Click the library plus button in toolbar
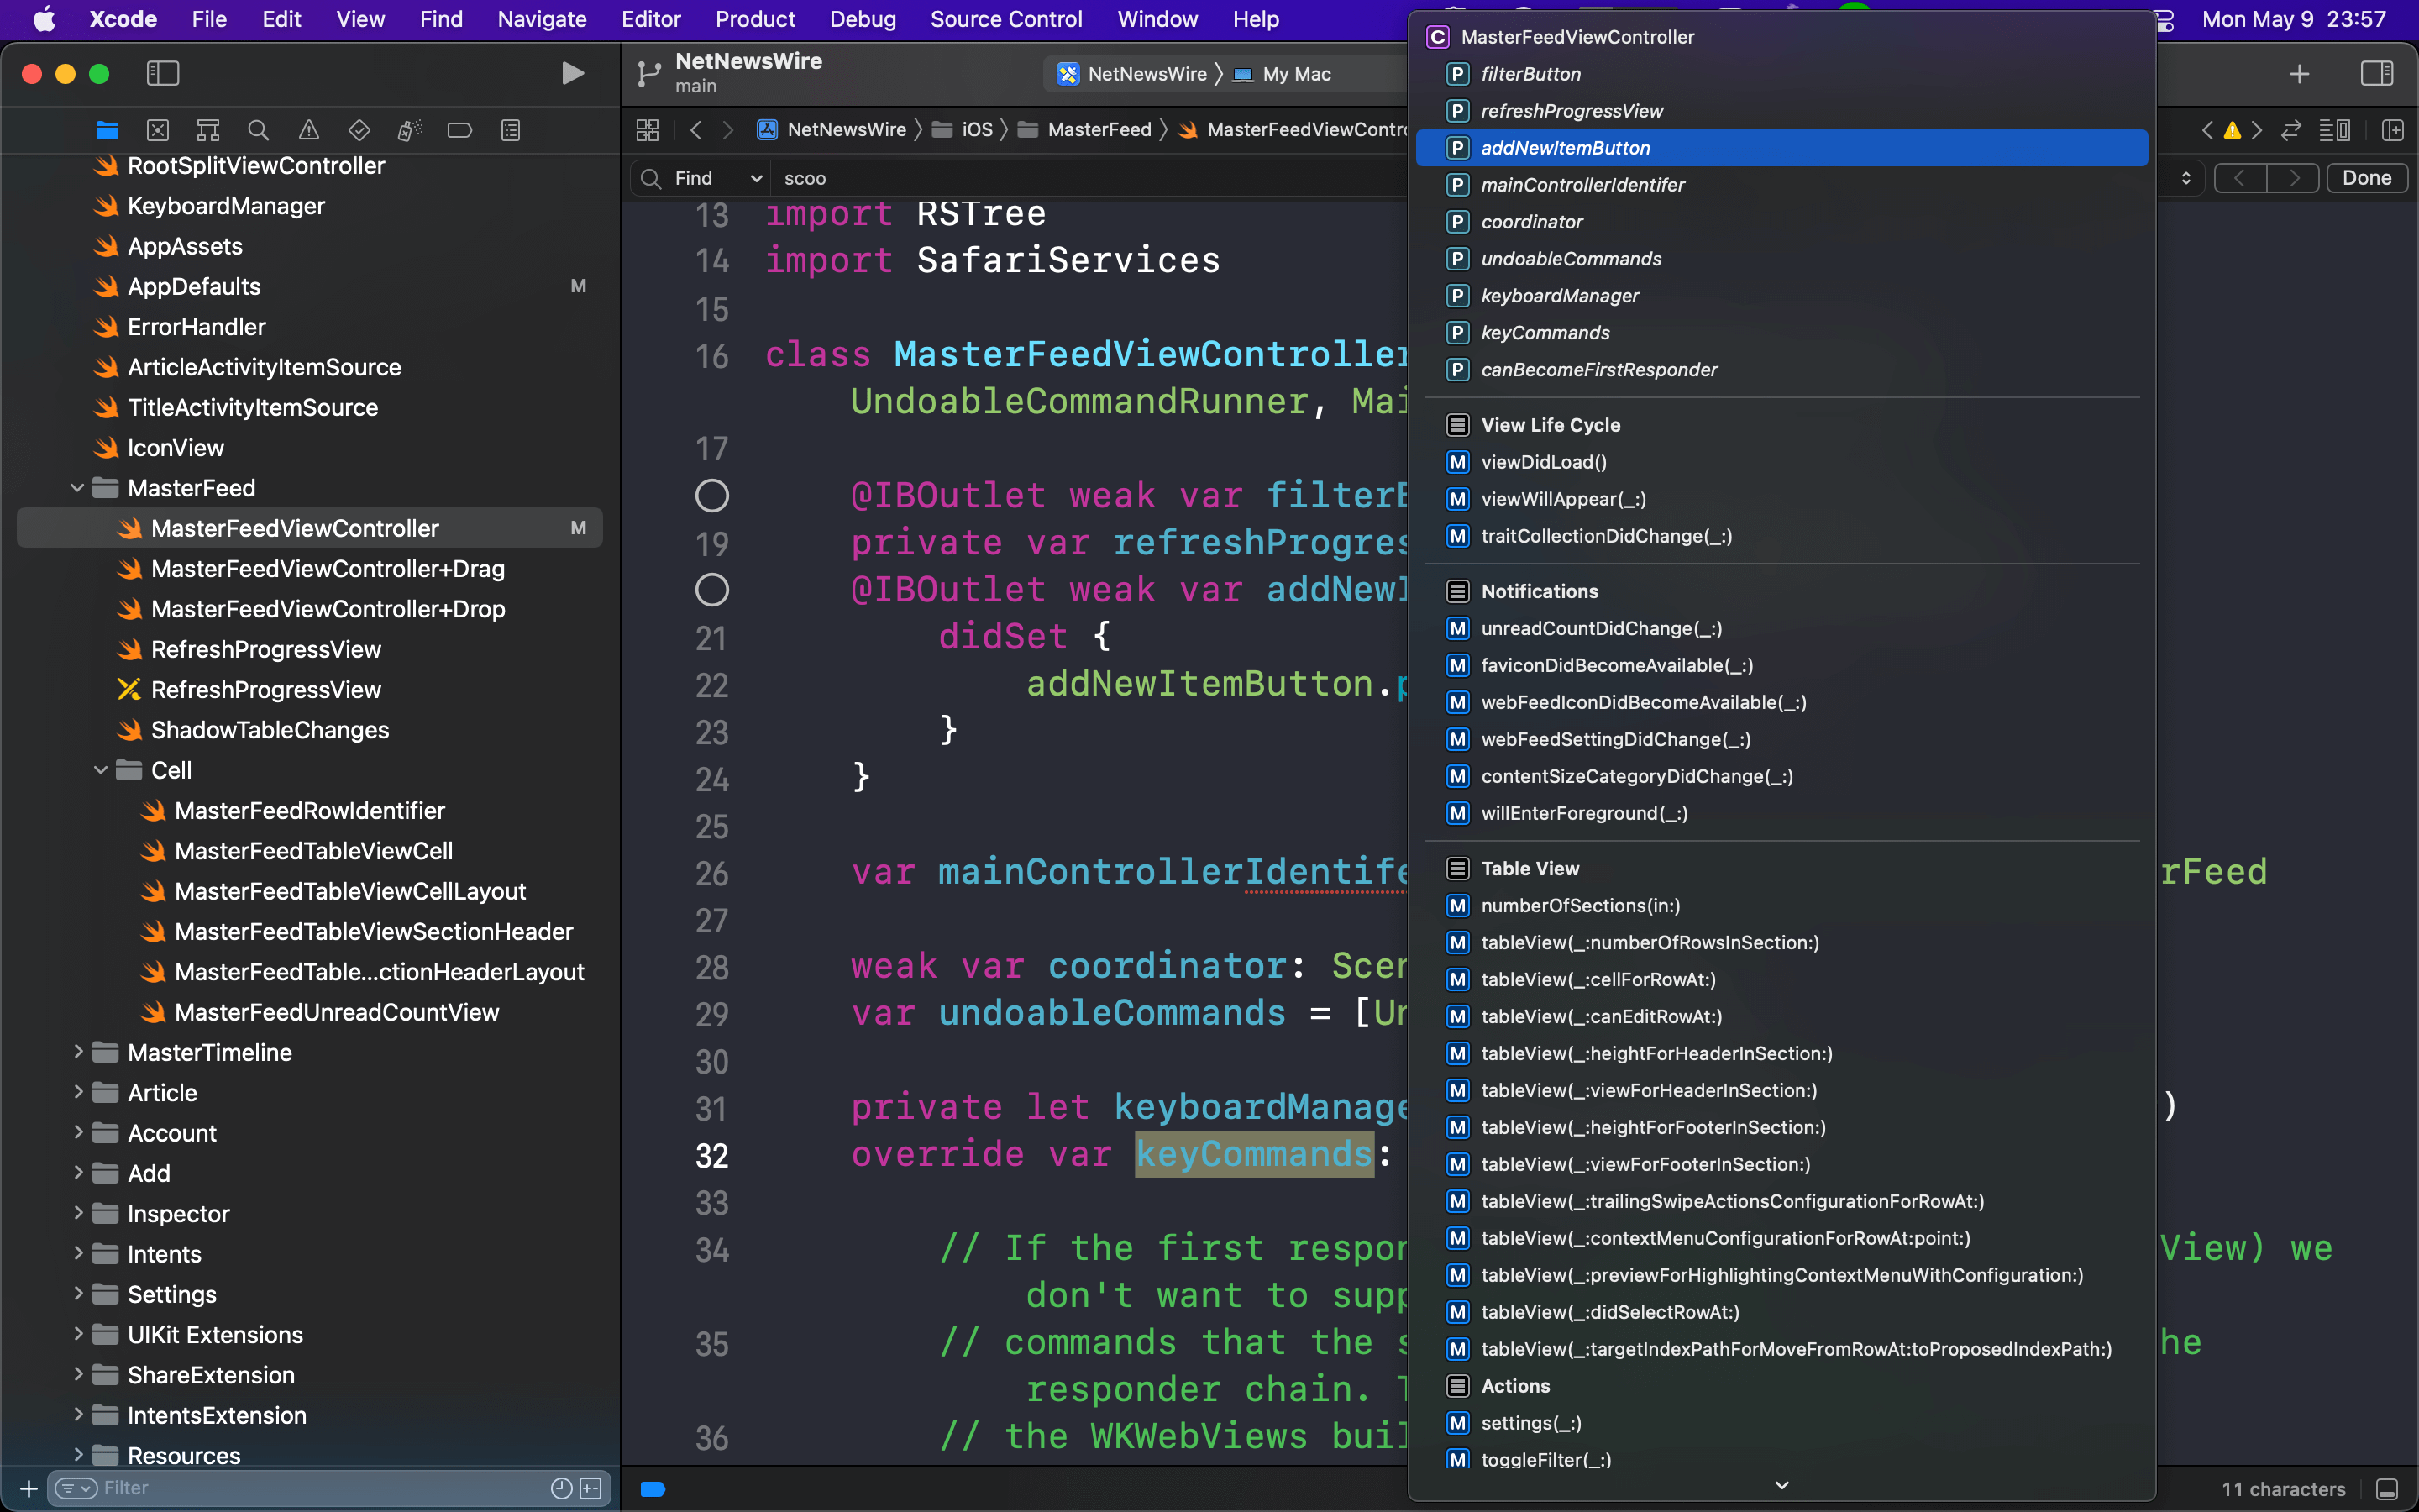 tap(2299, 74)
